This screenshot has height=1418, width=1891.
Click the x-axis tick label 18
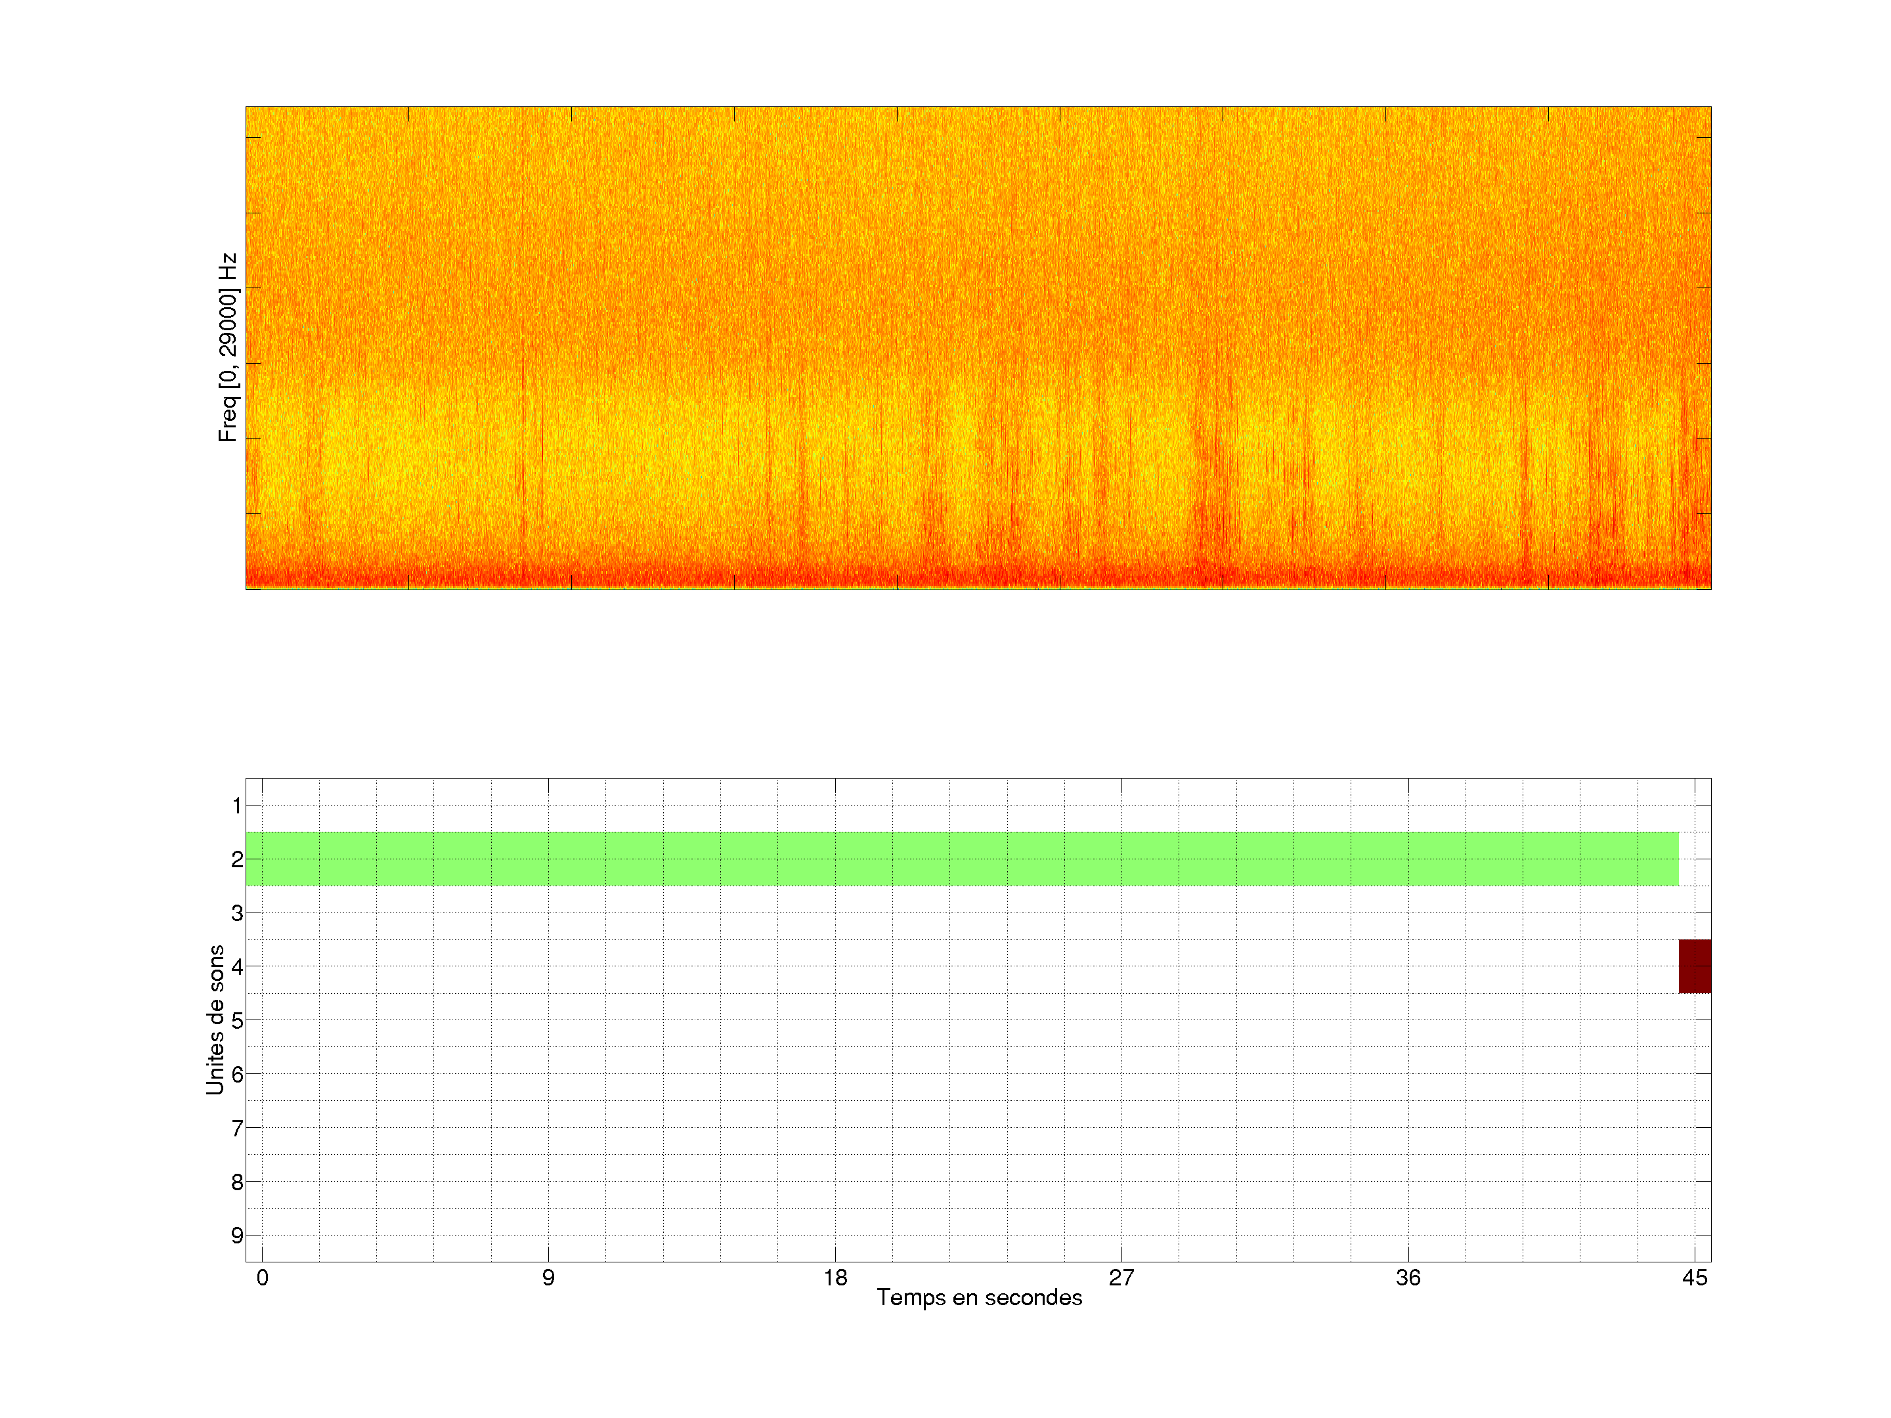835,1278
